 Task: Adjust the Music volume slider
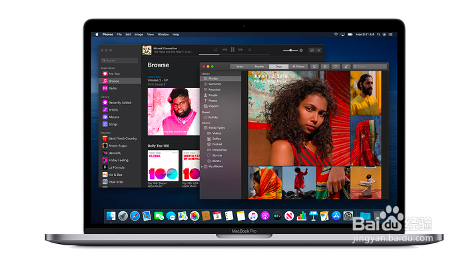pyautogui.click(x=290, y=50)
